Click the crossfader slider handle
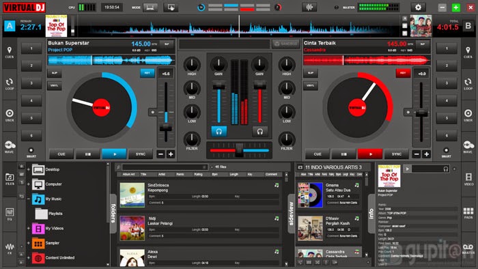The height and width of the screenshot is (269, 478). (x=239, y=150)
